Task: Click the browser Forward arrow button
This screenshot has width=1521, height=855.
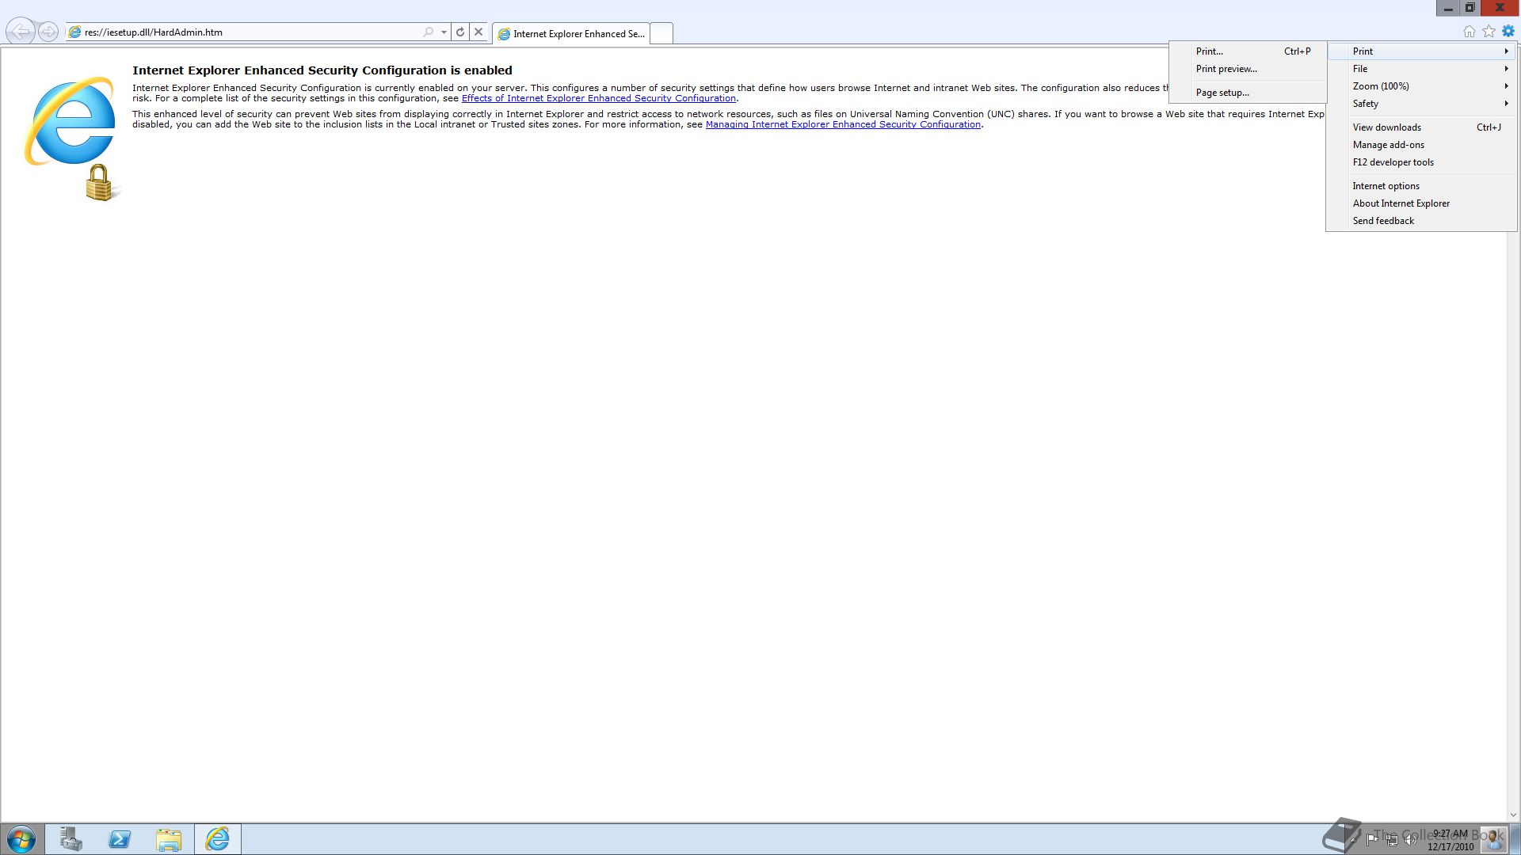Action: click(48, 32)
